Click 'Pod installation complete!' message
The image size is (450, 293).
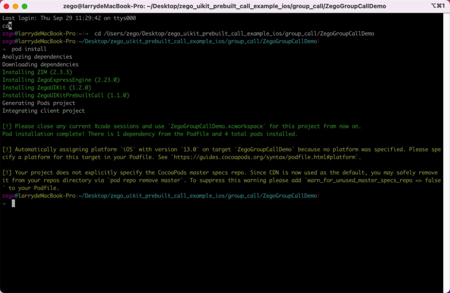point(44,134)
